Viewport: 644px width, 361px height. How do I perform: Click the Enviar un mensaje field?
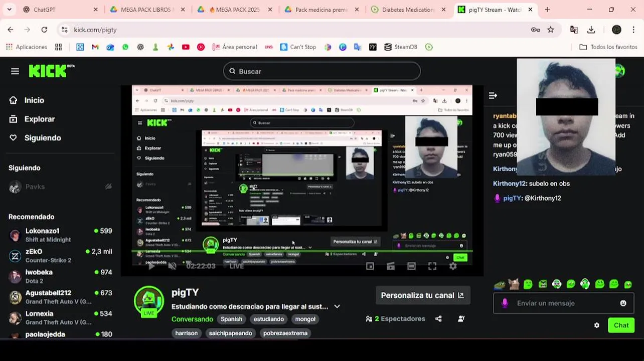tap(564, 303)
